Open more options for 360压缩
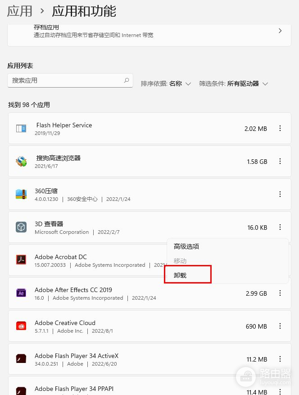 [280, 194]
